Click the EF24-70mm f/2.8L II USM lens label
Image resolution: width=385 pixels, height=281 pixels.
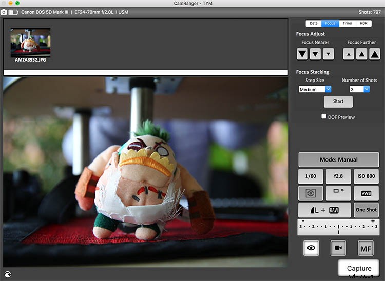click(x=102, y=12)
